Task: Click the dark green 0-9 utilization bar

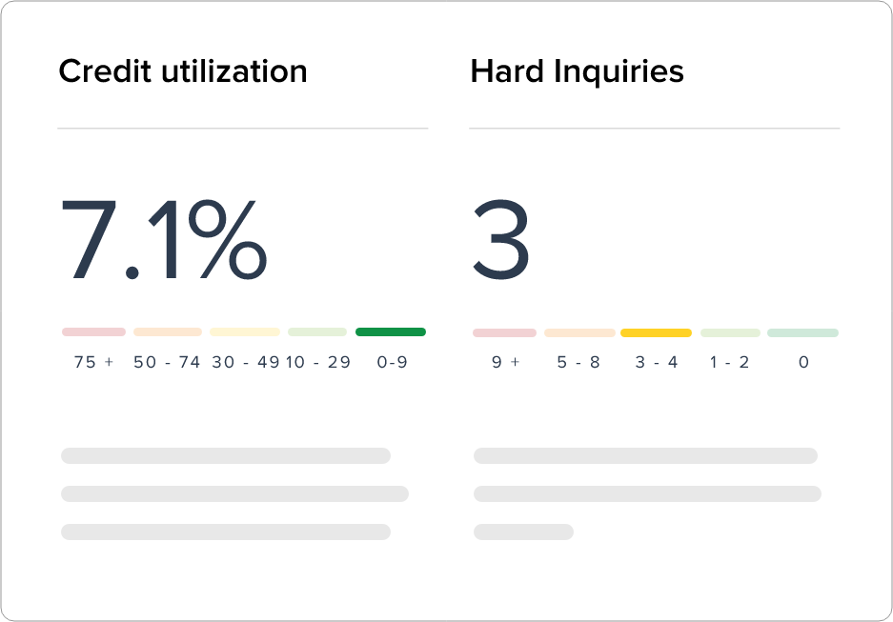Action: point(391,331)
